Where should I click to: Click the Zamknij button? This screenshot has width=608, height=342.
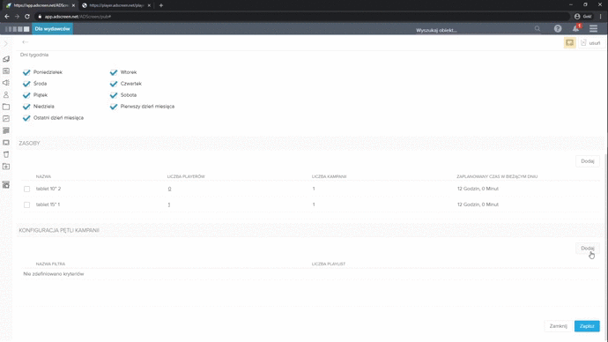[x=558, y=326]
